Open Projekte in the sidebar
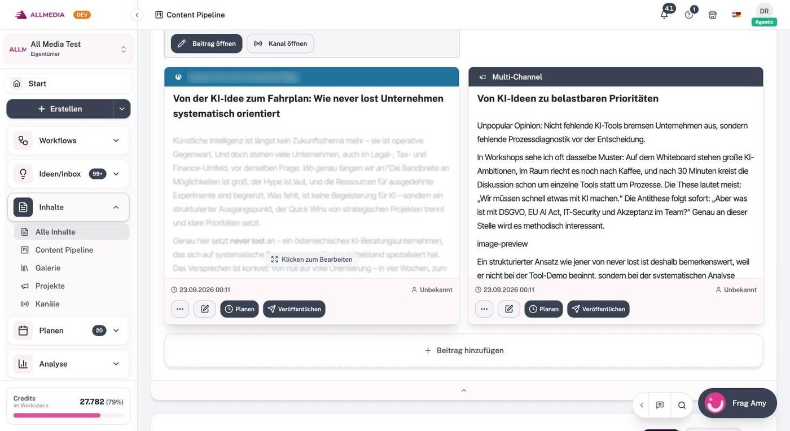The image size is (790, 431). [x=72, y=286]
